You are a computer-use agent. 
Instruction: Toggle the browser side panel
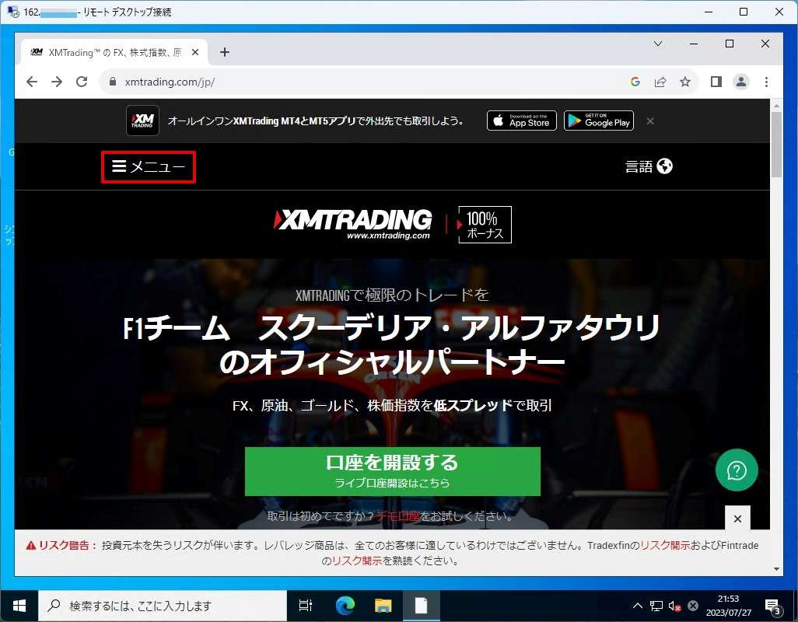(716, 82)
